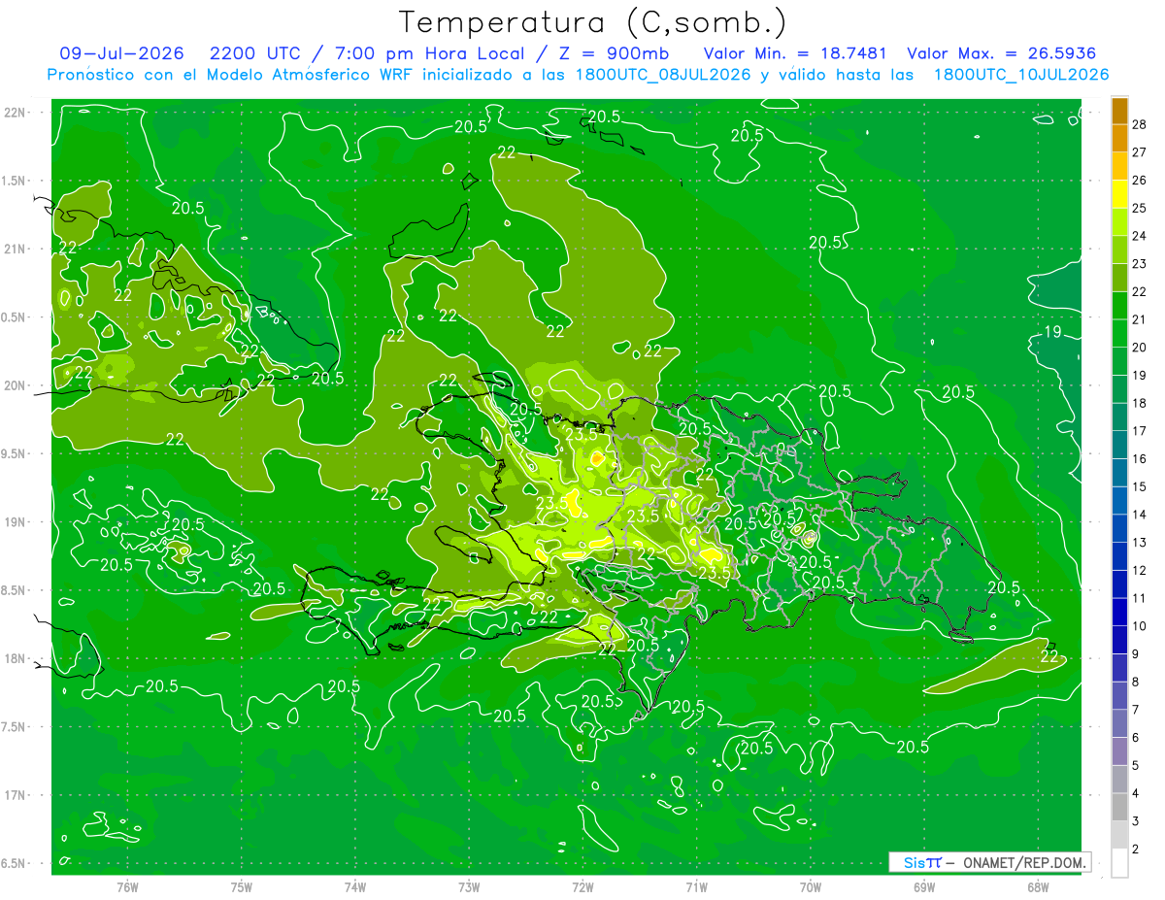Click "7:00 pm Hora Local" in header
This screenshot has width=1165, height=900.
(432, 53)
